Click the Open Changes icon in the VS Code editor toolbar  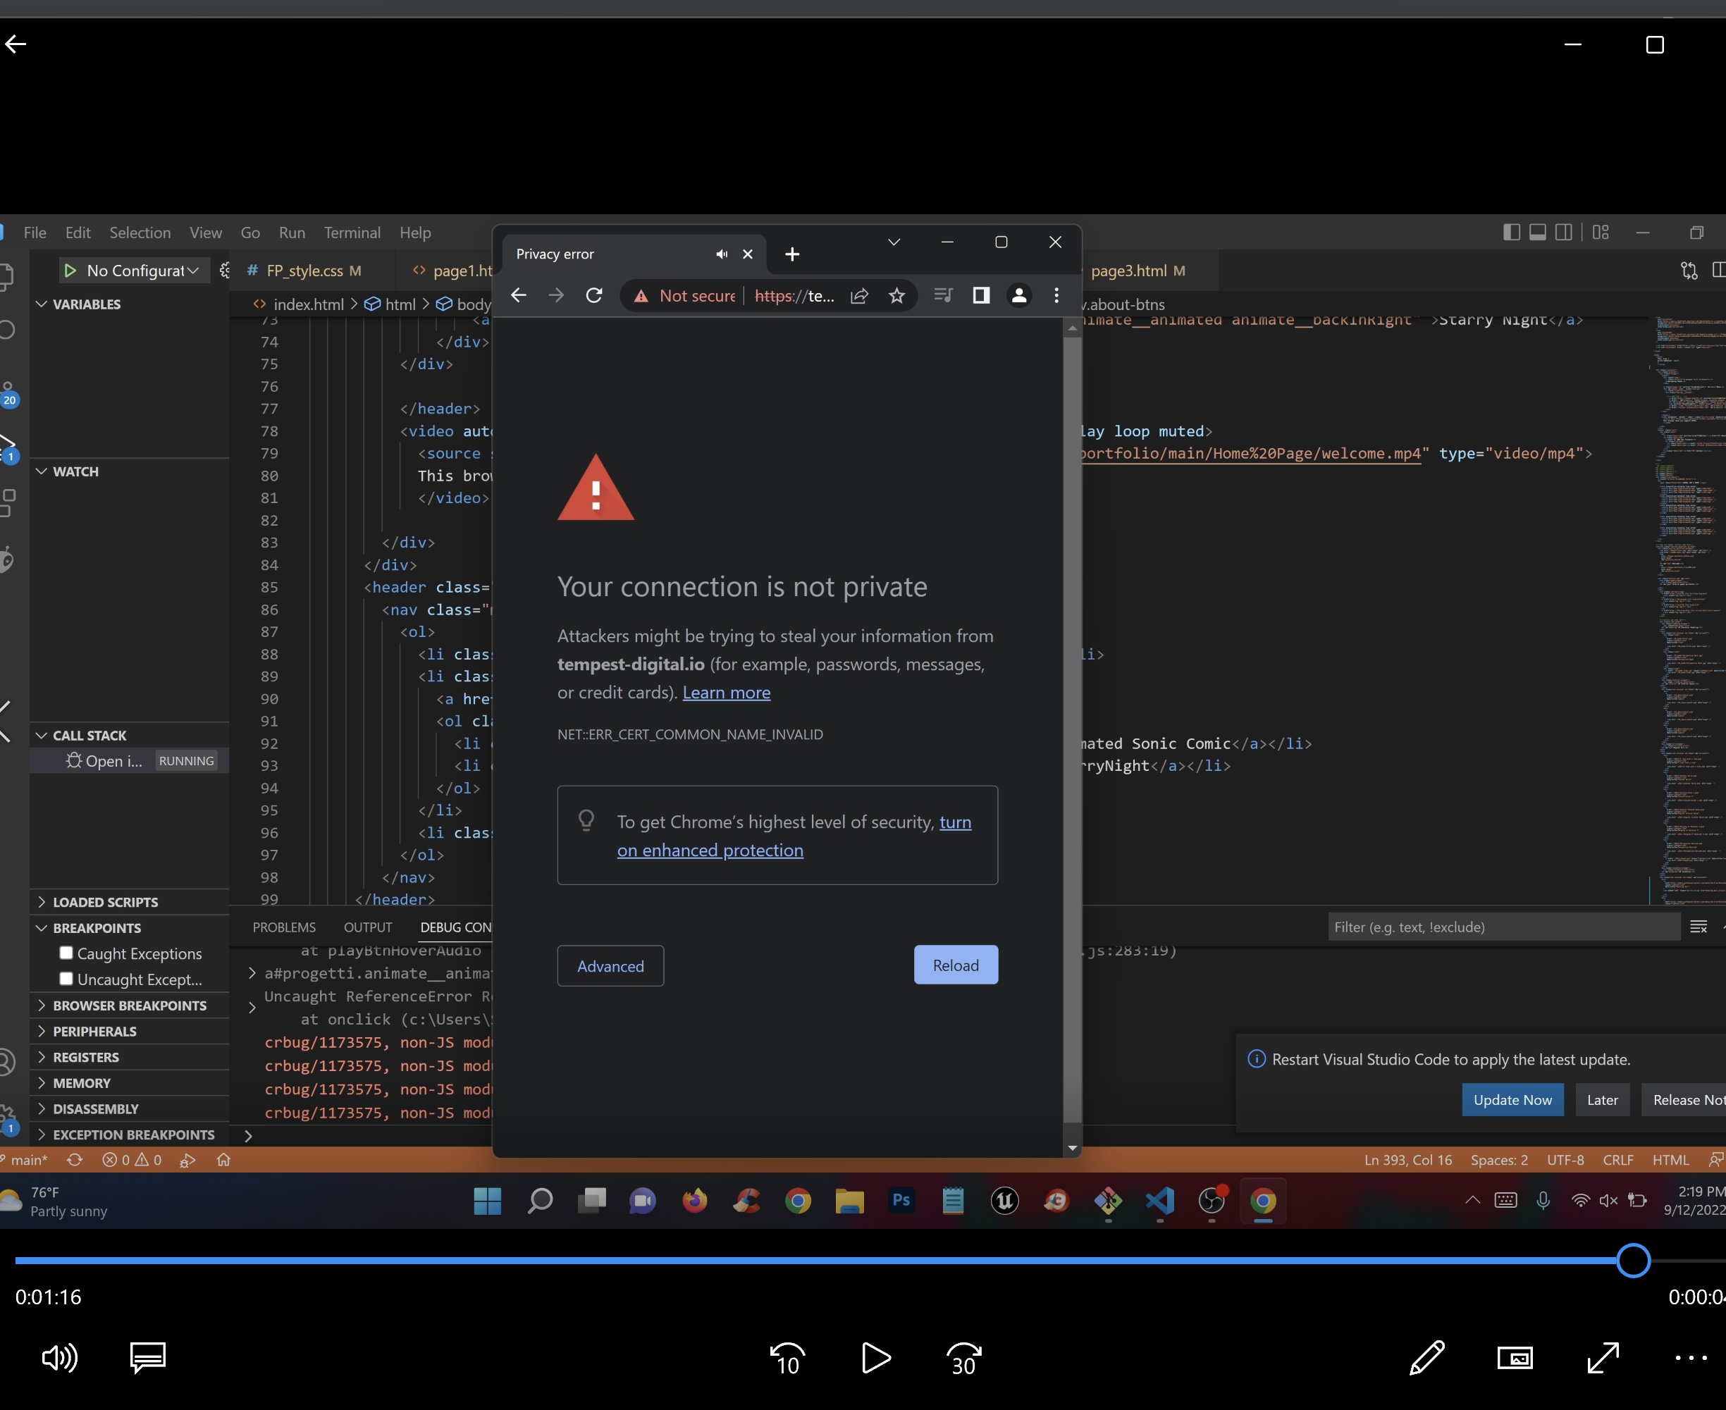click(x=1689, y=271)
